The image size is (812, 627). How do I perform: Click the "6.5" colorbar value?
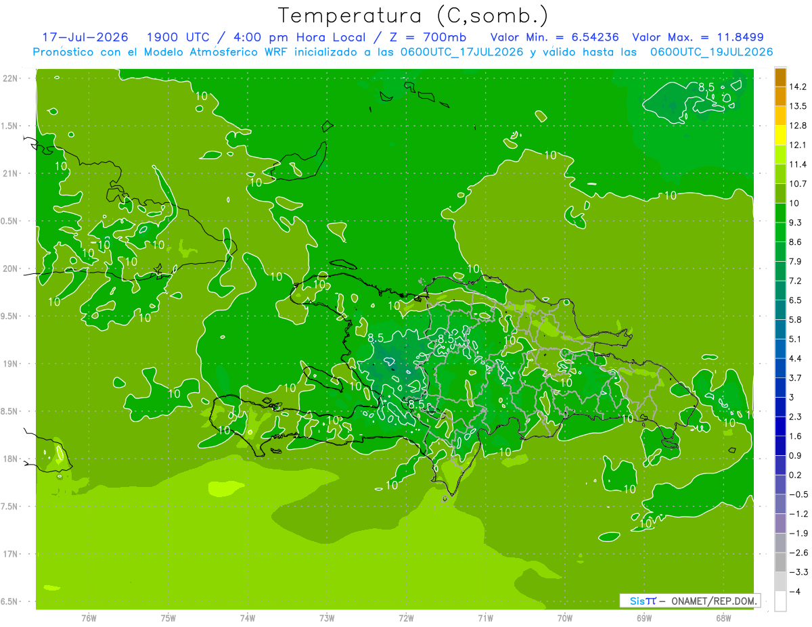tap(794, 300)
